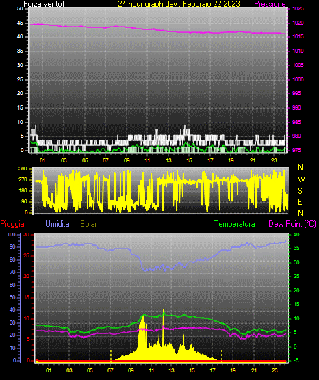Click the 01 hour tick on bottom chart
The height and width of the screenshot is (380, 319).
click(x=49, y=370)
